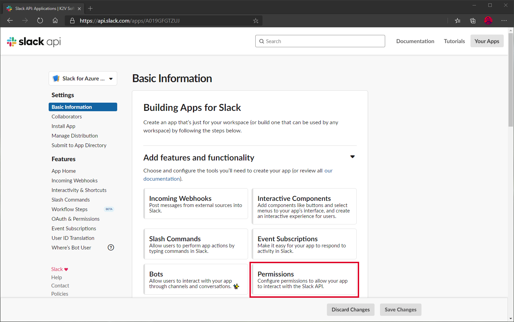Open the Slack for Azure app dropdown
Image resolution: width=514 pixels, height=322 pixels.
(x=83, y=78)
